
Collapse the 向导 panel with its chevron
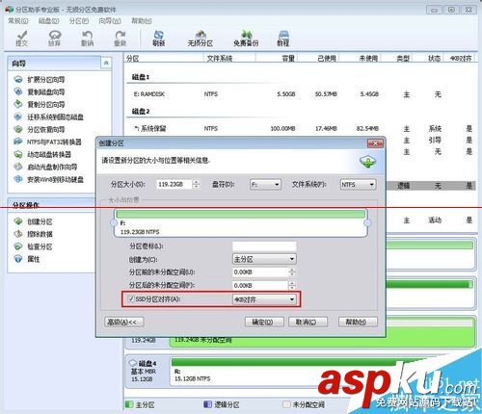click(x=106, y=63)
